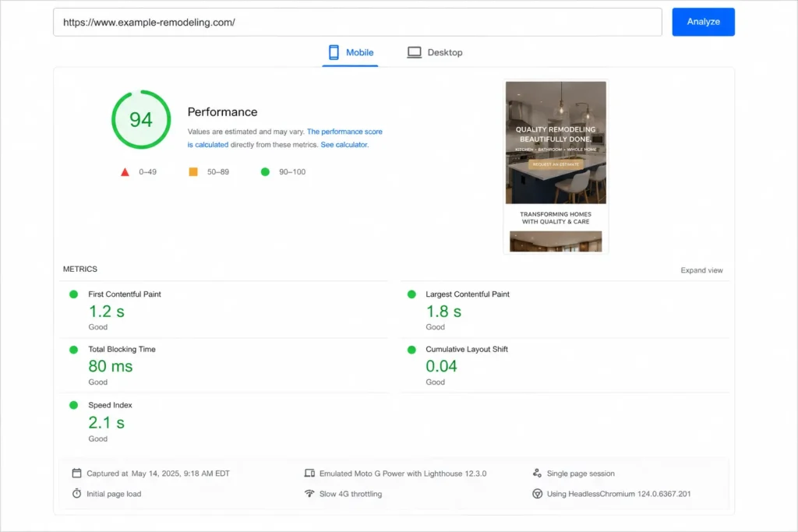Viewport: 798px width, 532px height.
Task: Click the Chromium icon beside HeadlessChromium
Action: pyautogui.click(x=537, y=493)
